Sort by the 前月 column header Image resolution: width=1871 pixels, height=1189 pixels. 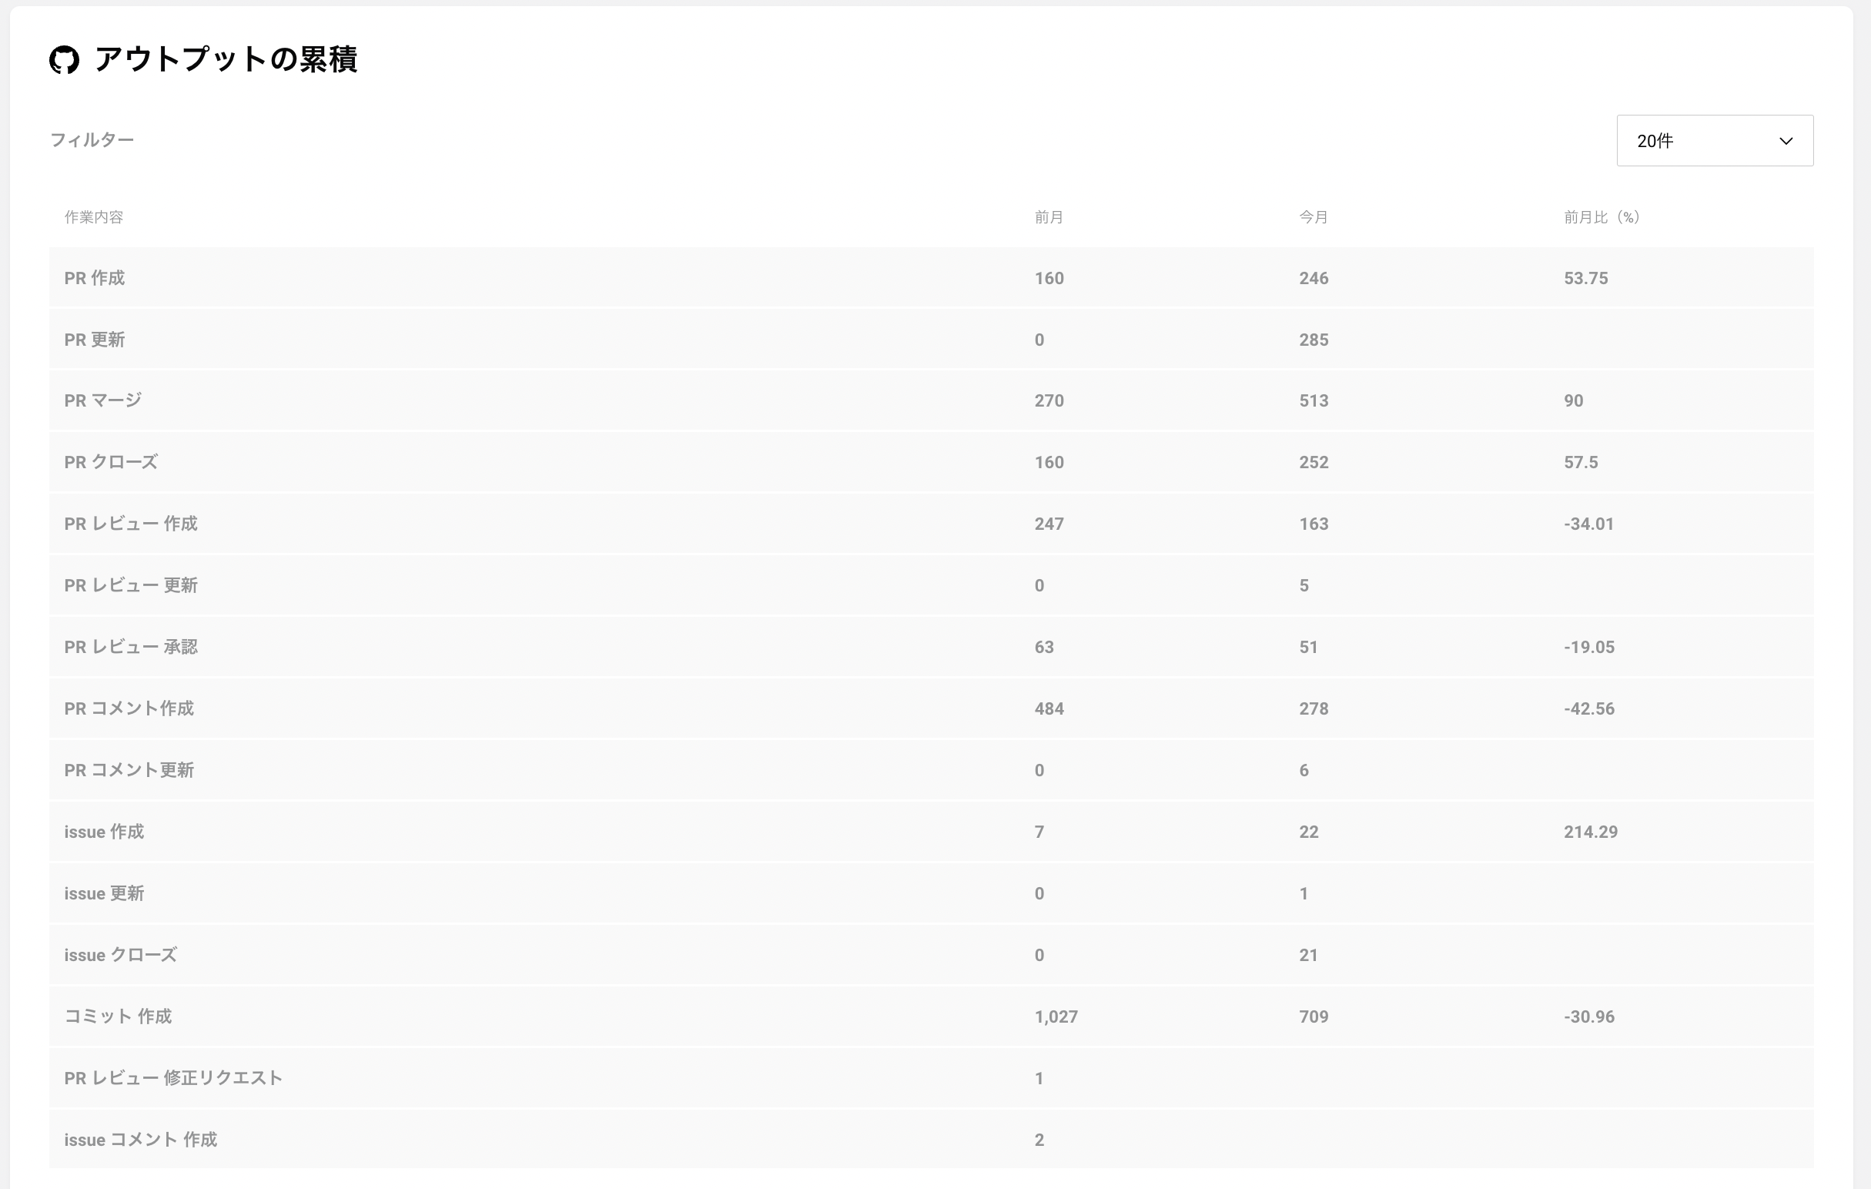[x=1049, y=217]
